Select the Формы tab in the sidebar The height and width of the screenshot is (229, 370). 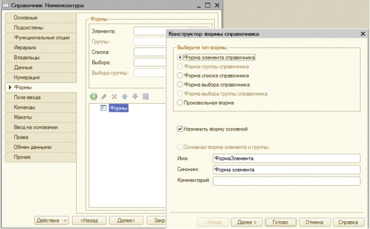click(40, 87)
